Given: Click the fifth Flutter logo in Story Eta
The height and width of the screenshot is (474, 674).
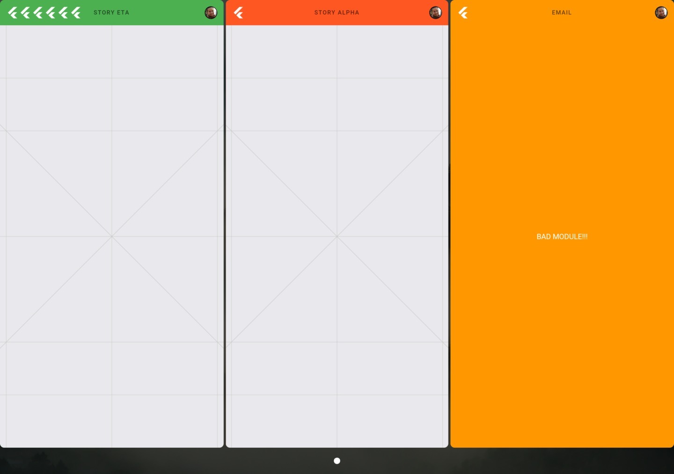Looking at the screenshot, I should (x=64, y=13).
